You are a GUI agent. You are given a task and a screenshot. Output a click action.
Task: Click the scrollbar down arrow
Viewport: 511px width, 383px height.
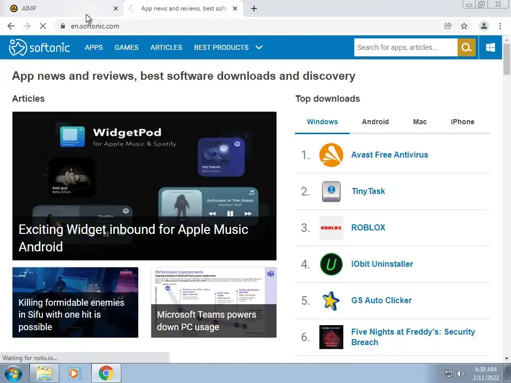coord(507,359)
